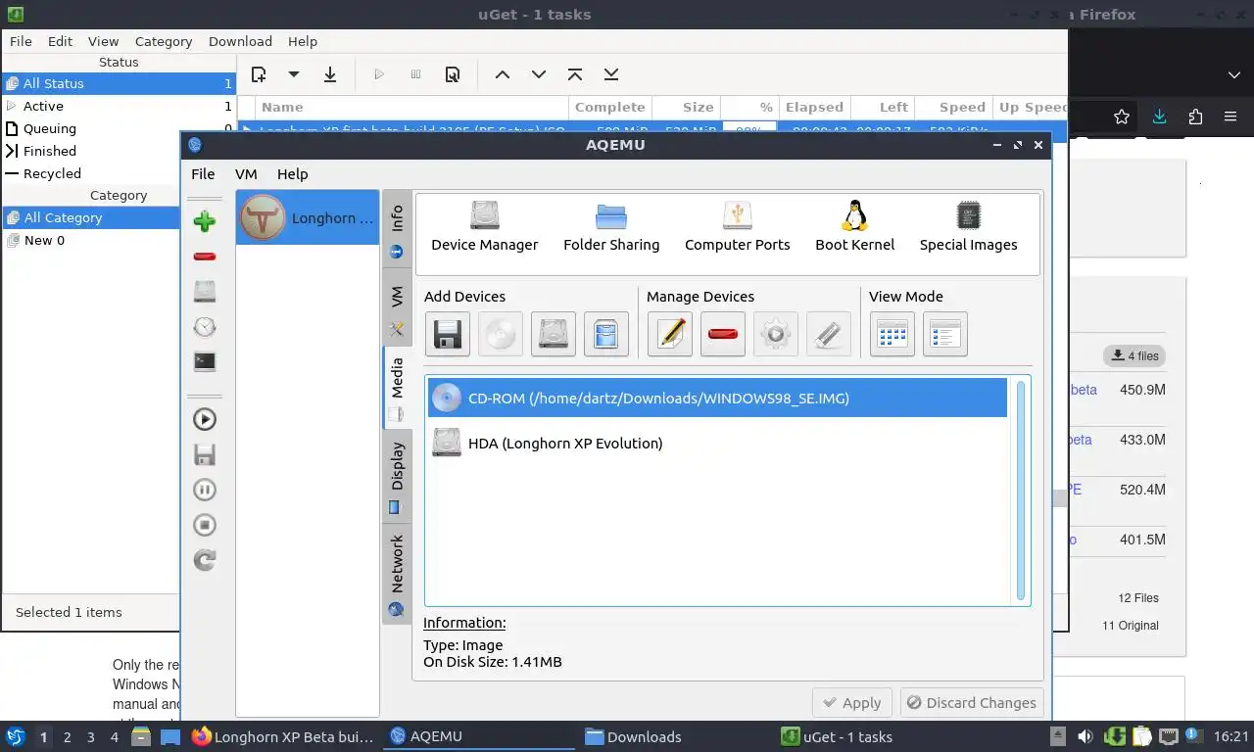The height and width of the screenshot is (752, 1254).
Task: Edit the selected device with pencil icon
Action: pos(670,334)
